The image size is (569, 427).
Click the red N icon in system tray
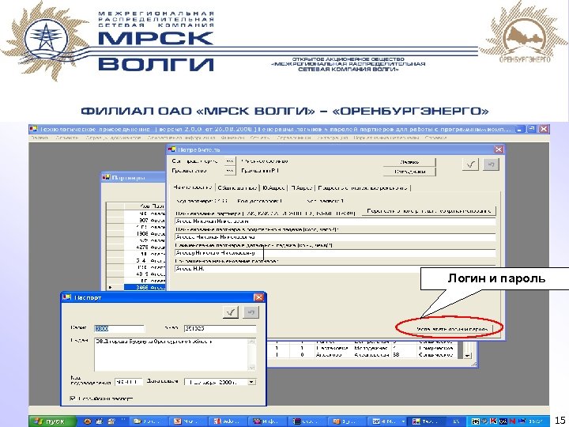[x=512, y=421]
